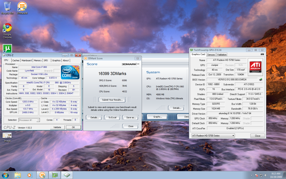The image size is (286, 179).
Task: Click the Lynnfield code name value
Action: click(x=29, y=71)
